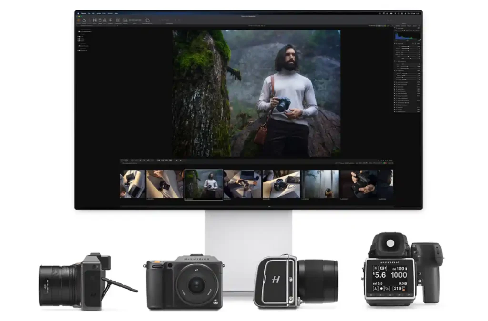This screenshot has width=488, height=321.
Task: Open the Window menu in menu bar
Action: point(110,14)
